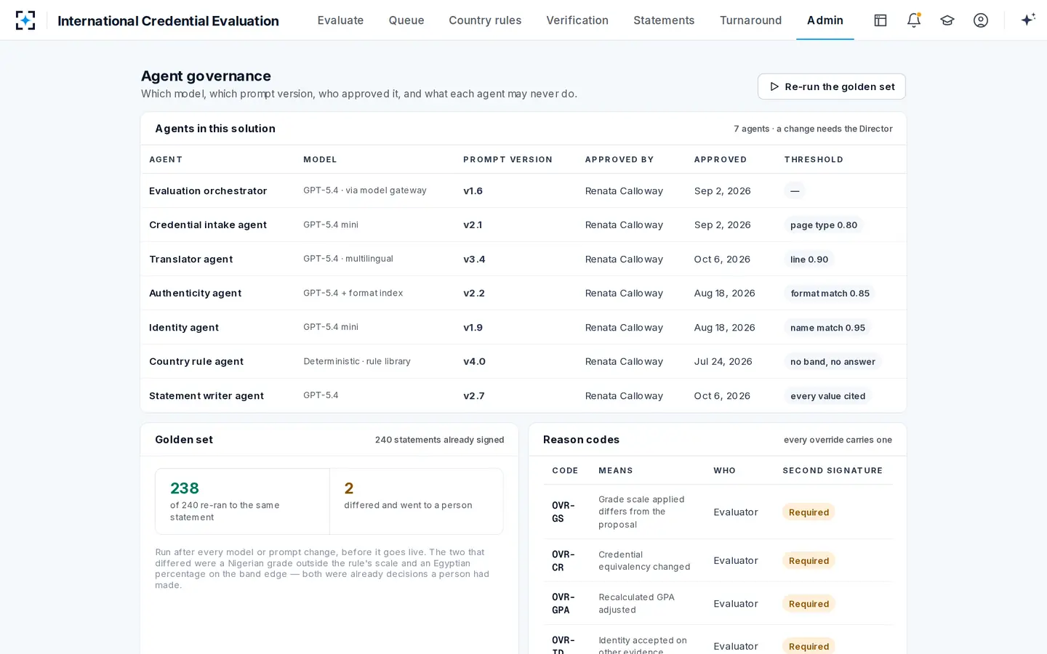Click Re-run the golden set button
Viewport: 1047px width, 654px height.
[x=832, y=86]
